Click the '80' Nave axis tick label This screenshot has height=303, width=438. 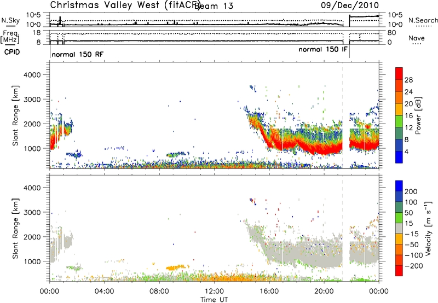point(391,33)
